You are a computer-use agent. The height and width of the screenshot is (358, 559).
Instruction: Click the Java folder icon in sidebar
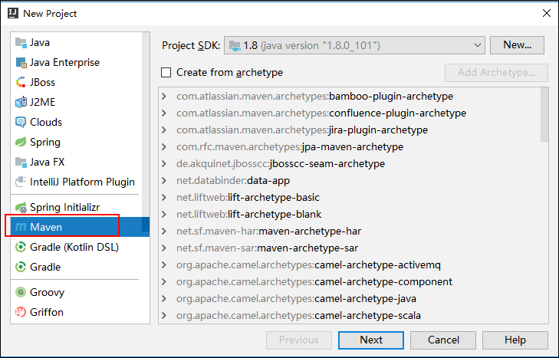(x=21, y=43)
